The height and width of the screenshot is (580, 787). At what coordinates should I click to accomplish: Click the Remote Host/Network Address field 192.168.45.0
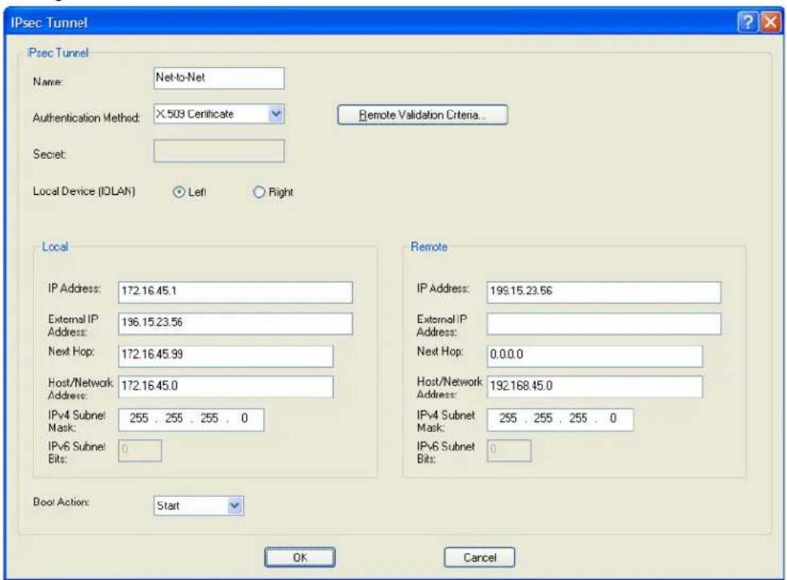click(595, 387)
